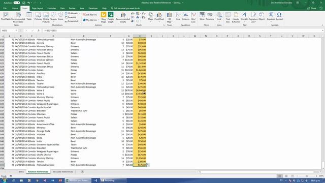
Task: Select column H header
Action: (140, 36)
